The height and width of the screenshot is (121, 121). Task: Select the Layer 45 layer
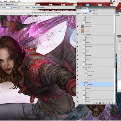click(96, 22)
